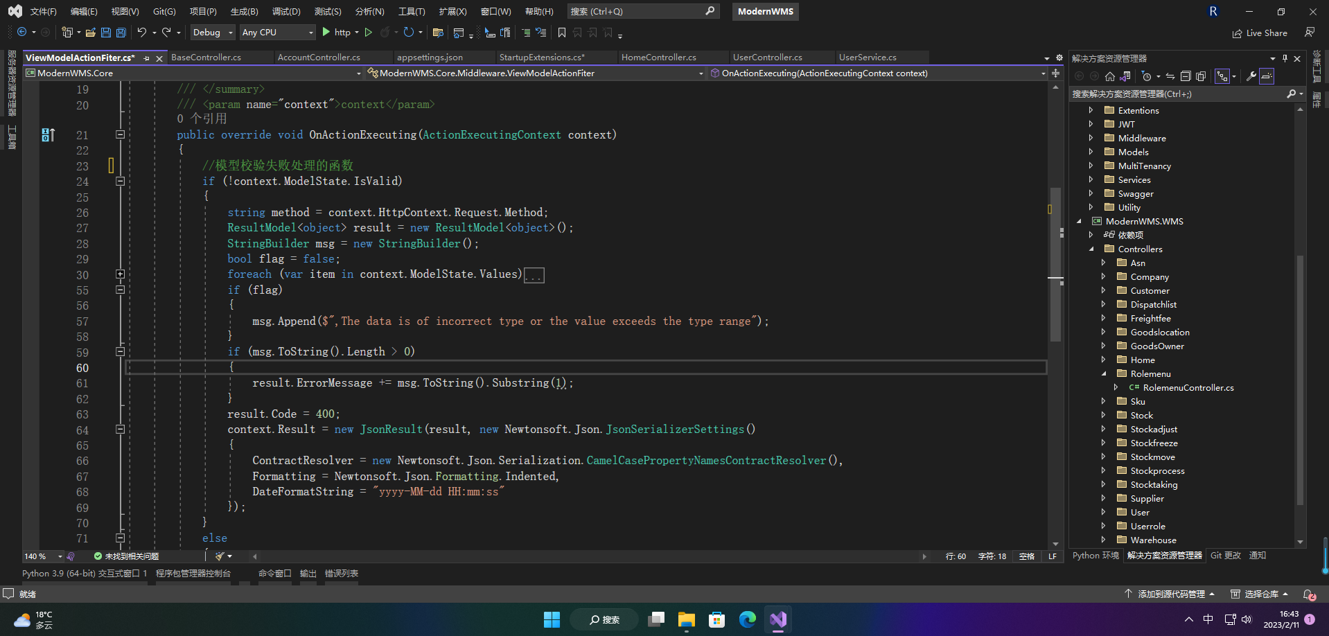Expand the Middleware folder in Solution Explorer

click(x=1091, y=138)
